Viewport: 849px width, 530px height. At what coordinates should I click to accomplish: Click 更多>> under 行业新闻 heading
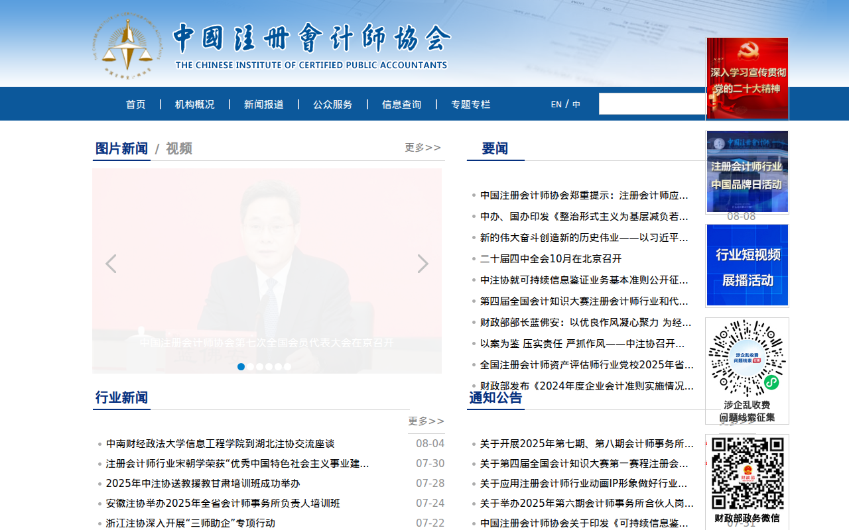[426, 421]
